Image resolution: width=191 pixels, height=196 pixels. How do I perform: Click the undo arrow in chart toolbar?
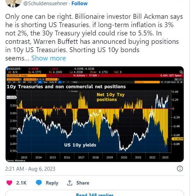[x=176, y=80]
